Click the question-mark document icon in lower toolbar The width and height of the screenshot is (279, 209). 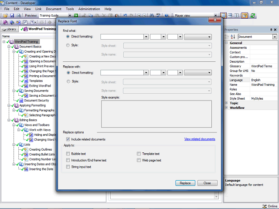coord(25,22)
